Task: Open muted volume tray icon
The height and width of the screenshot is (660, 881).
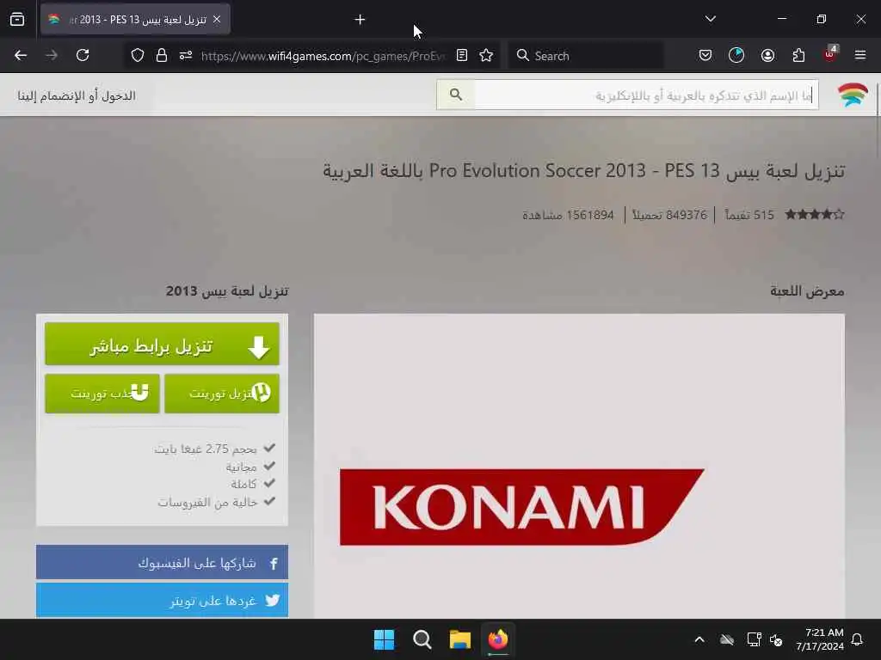Action: (x=776, y=639)
